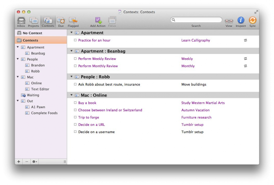Click the plus button to add context
Screen dimensions: 274x185
point(19,162)
